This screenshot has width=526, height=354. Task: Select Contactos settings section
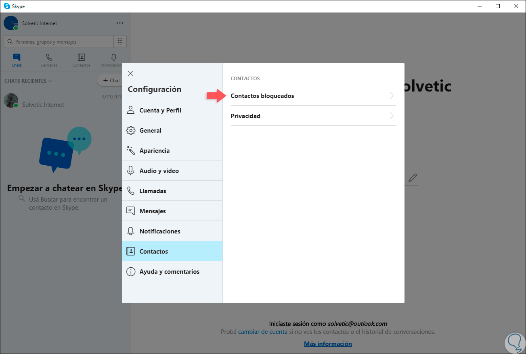pos(172,251)
